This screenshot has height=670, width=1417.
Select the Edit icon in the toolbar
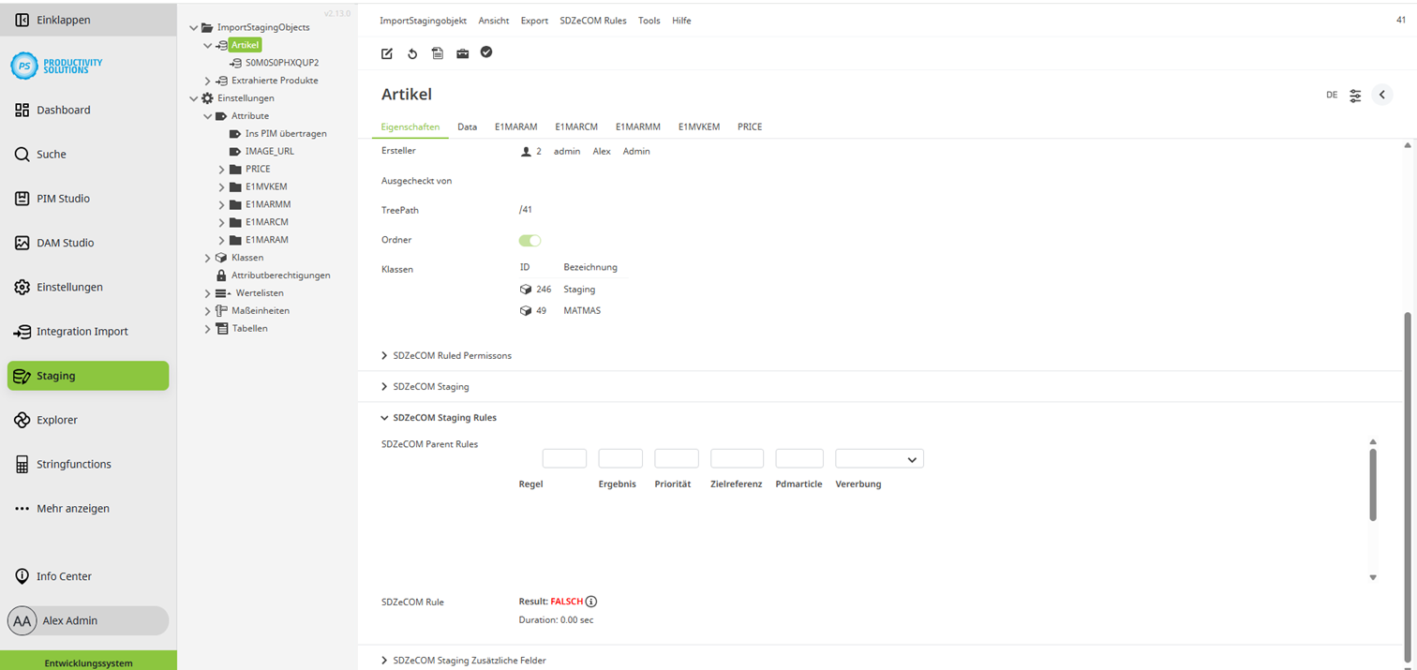tap(386, 53)
